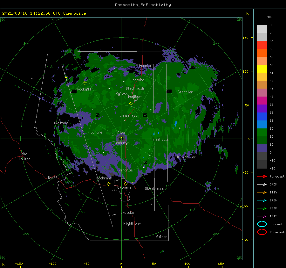The height and width of the screenshot is (268, 286).
Task: Click the Sylvan label on the map
Action: (x=122, y=94)
